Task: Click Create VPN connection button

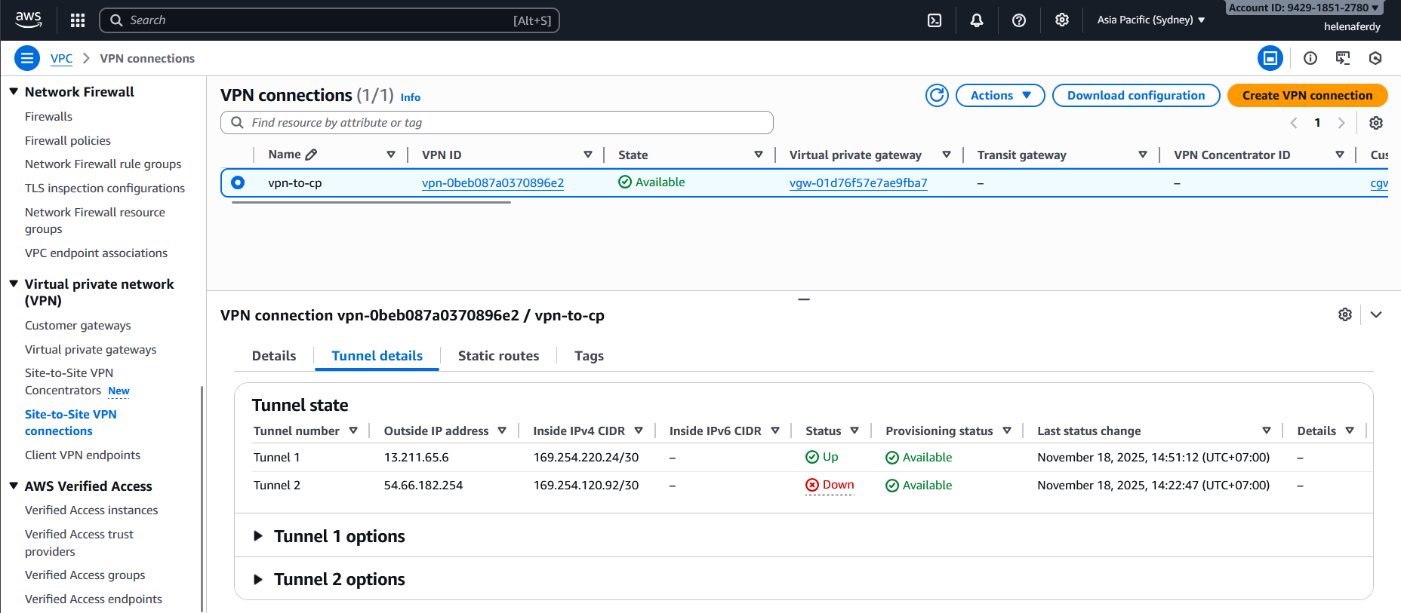Action: coord(1307,96)
